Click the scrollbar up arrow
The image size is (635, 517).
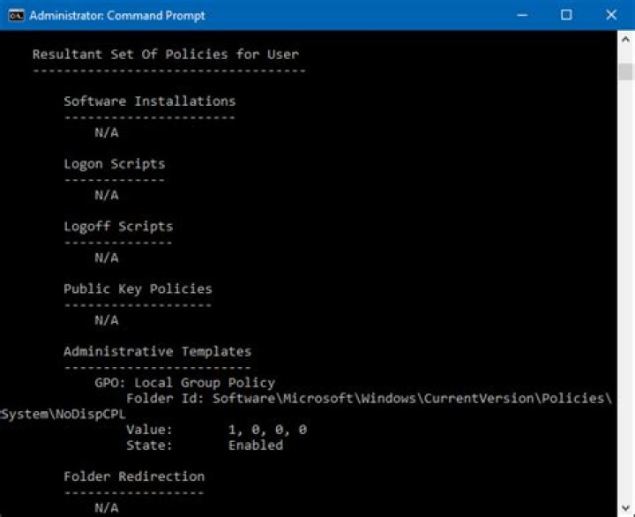tap(625, 40)
